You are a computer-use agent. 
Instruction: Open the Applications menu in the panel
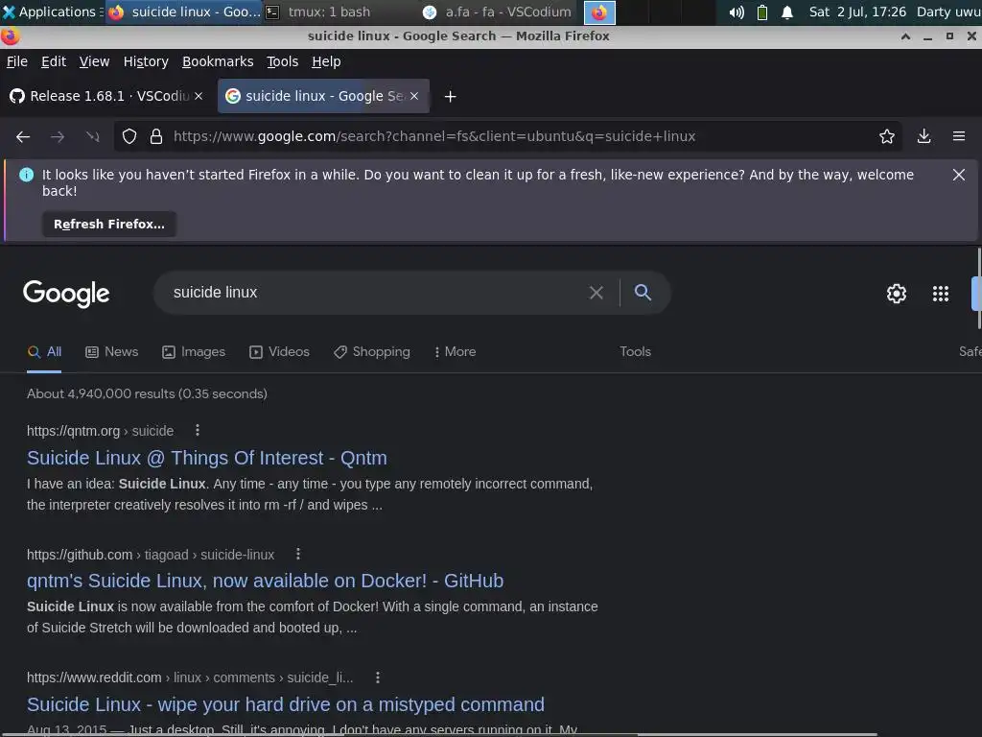click(x=50, y=12)
